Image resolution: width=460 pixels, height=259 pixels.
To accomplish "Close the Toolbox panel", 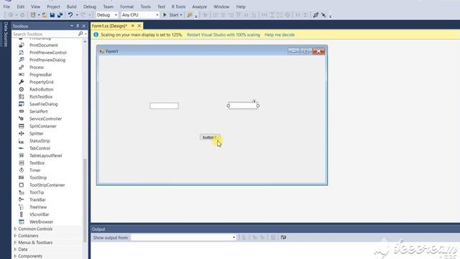I will tap(84, 26).
